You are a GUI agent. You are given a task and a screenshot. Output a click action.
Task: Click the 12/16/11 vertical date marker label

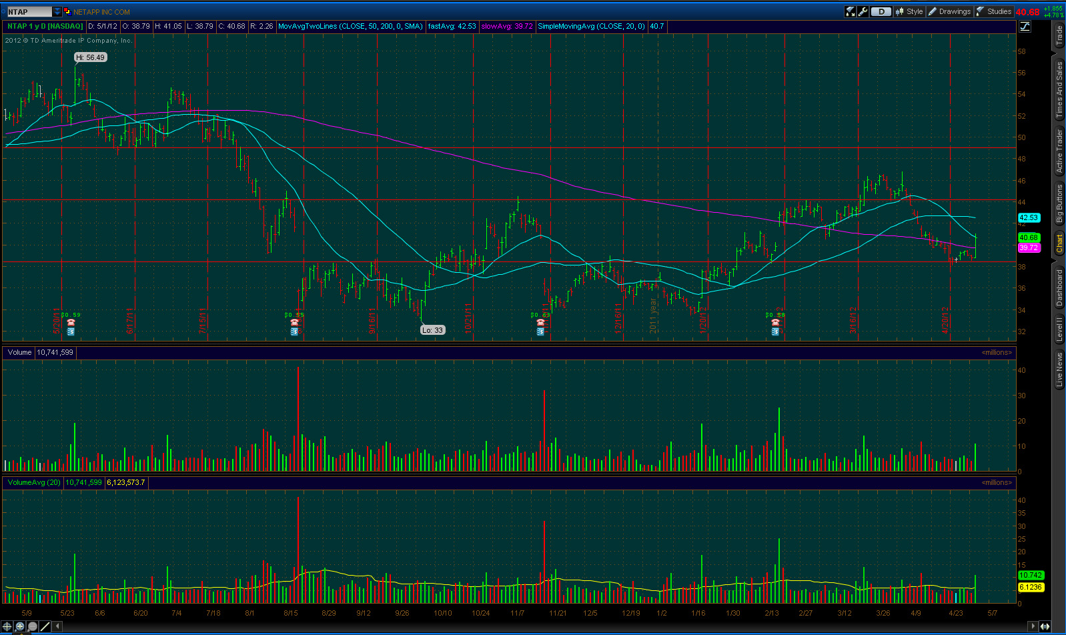pyautogui.click(x=618, y=318)
